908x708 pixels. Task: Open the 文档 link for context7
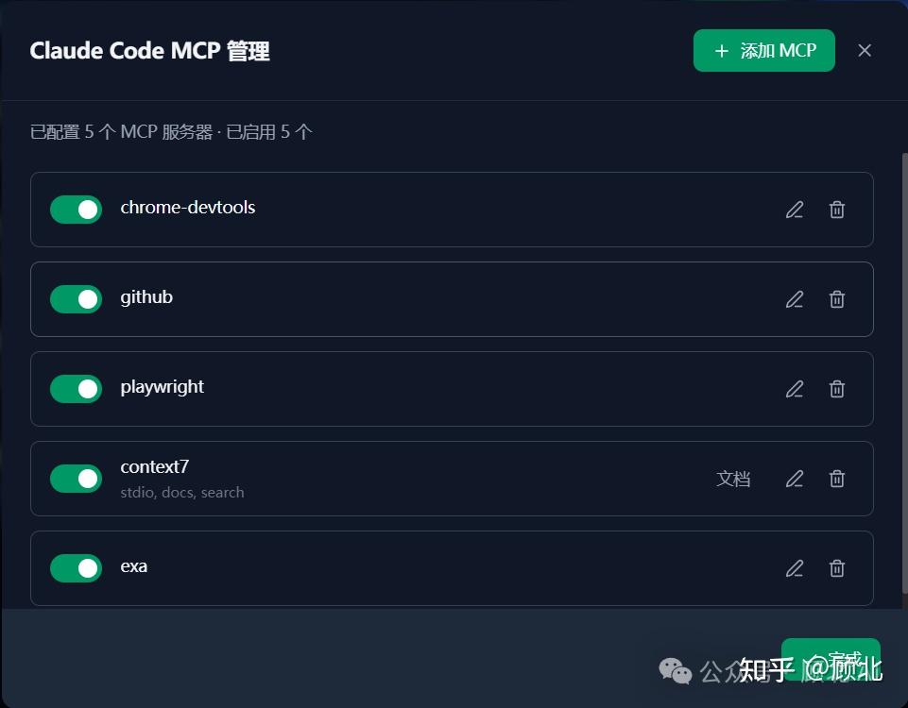[x=734, y=479]
